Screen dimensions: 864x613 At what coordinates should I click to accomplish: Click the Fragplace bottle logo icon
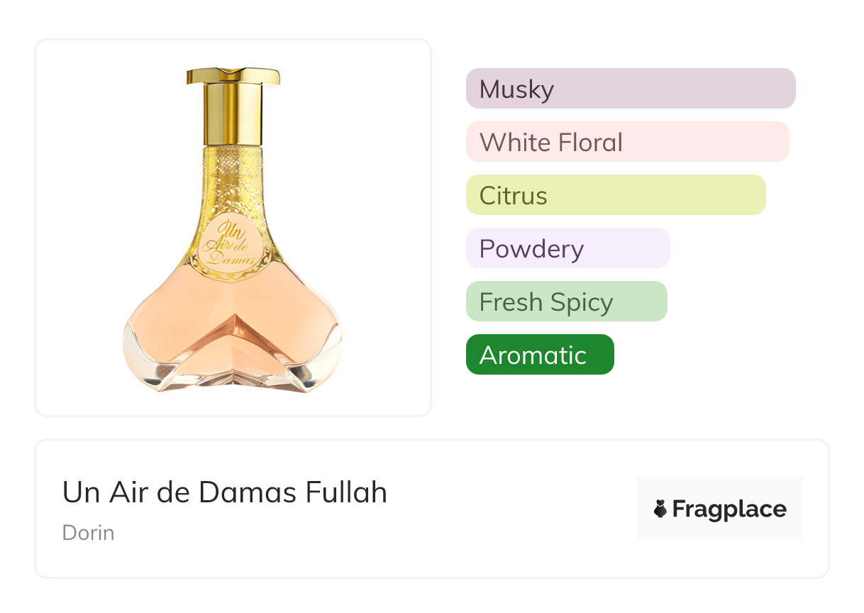(660, 509)
